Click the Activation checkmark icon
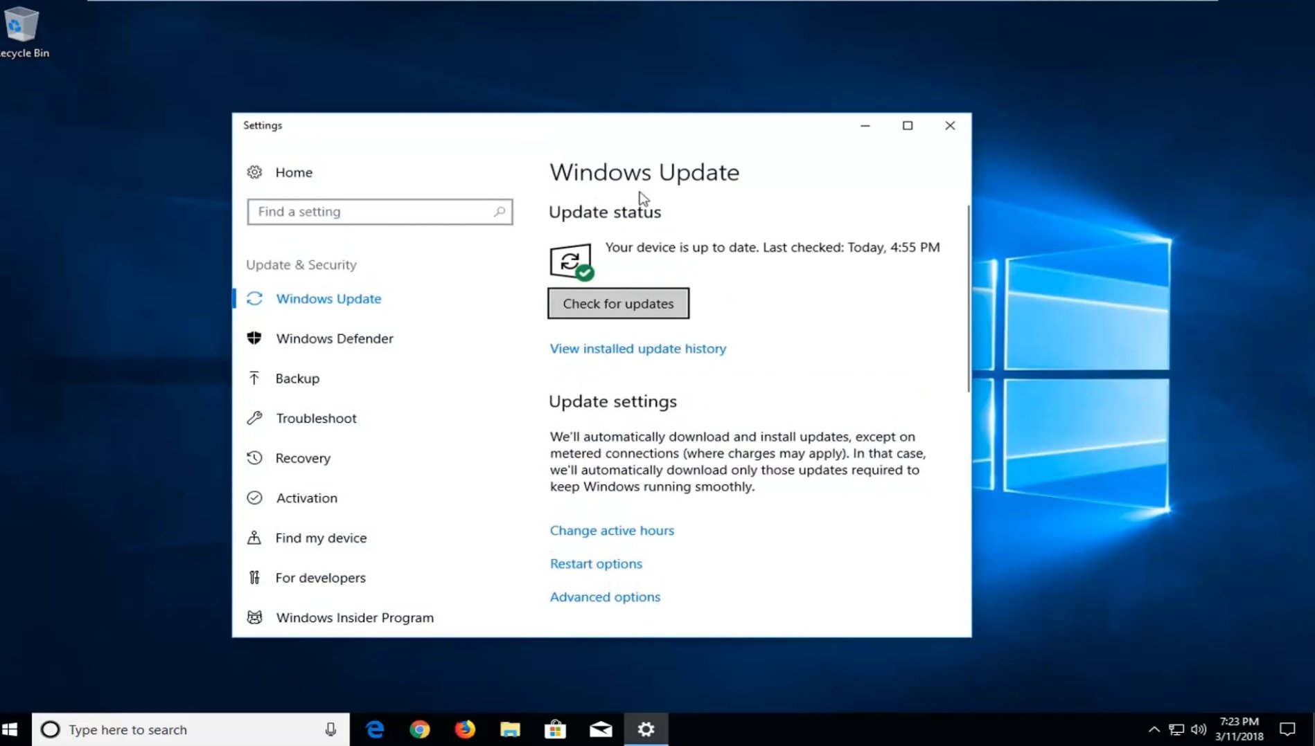 (x=254, y=498)
